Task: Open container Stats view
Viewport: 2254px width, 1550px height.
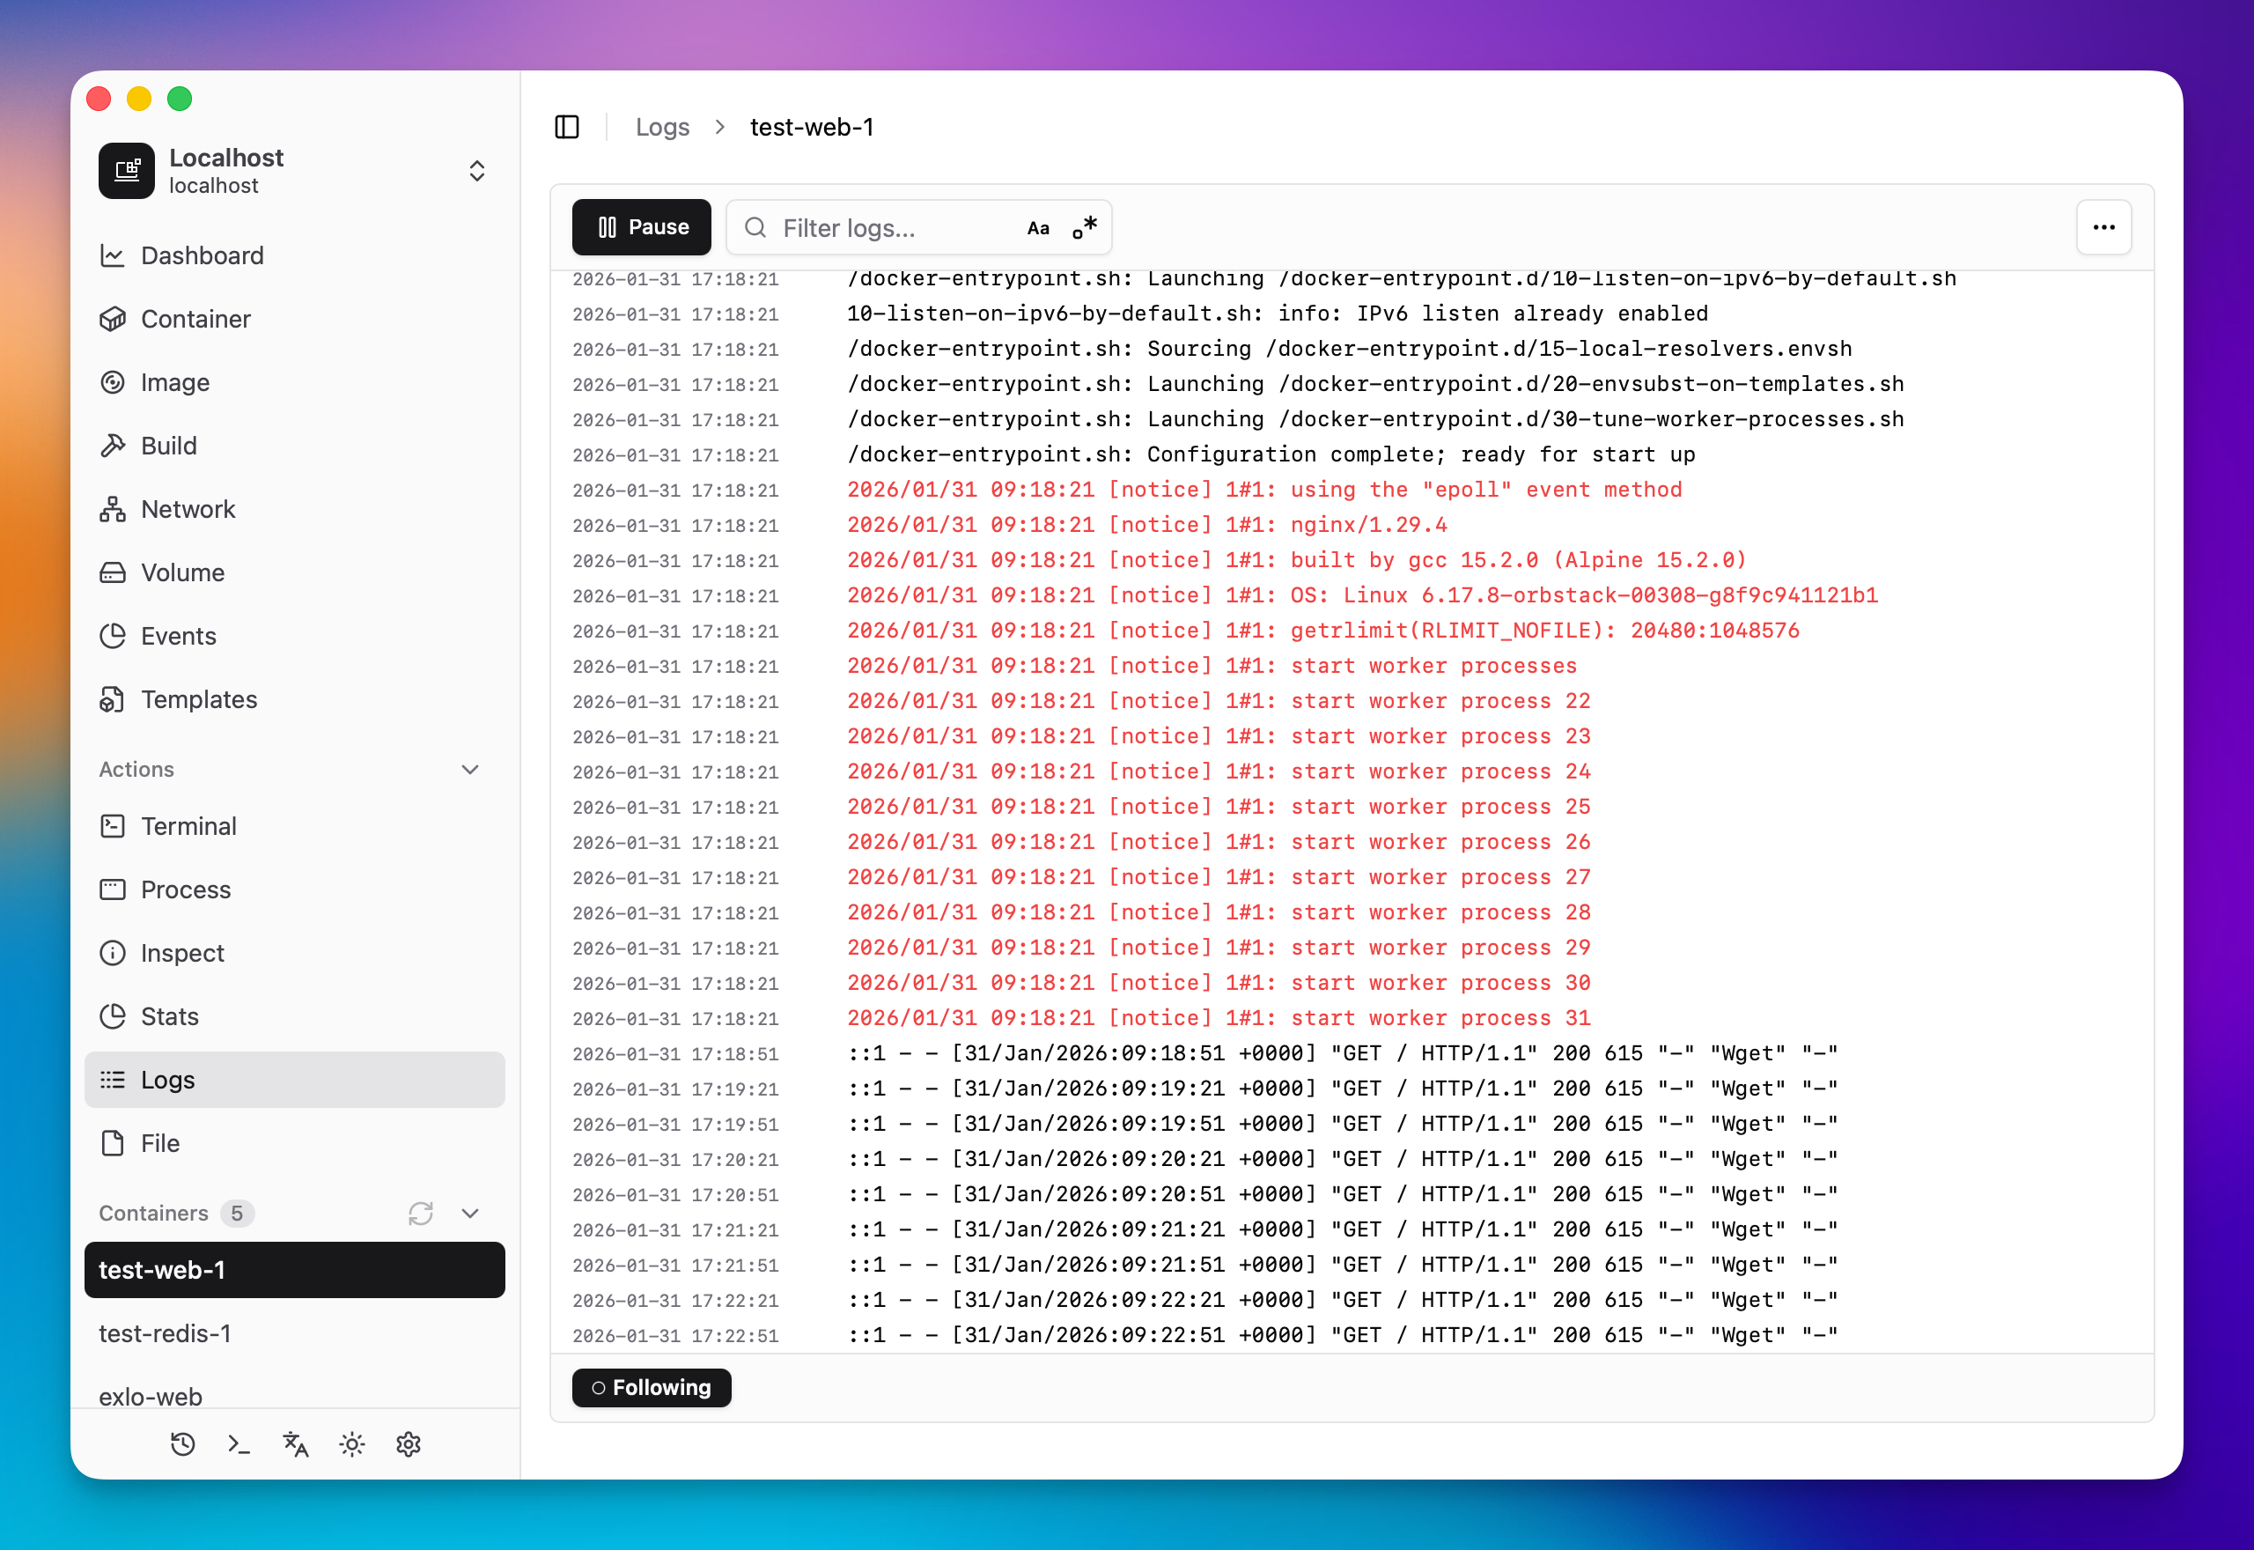Action: pos(172,1015)
